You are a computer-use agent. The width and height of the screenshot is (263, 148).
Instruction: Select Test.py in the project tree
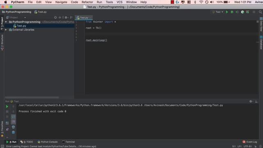(21, 26)
